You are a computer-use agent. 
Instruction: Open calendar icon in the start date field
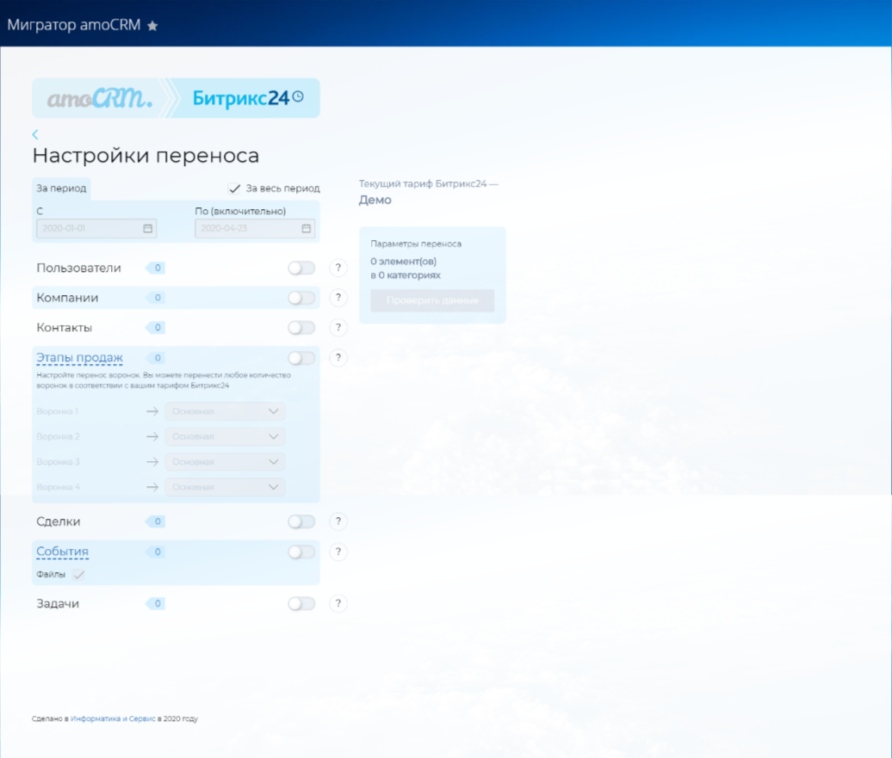tap(147, 229)
